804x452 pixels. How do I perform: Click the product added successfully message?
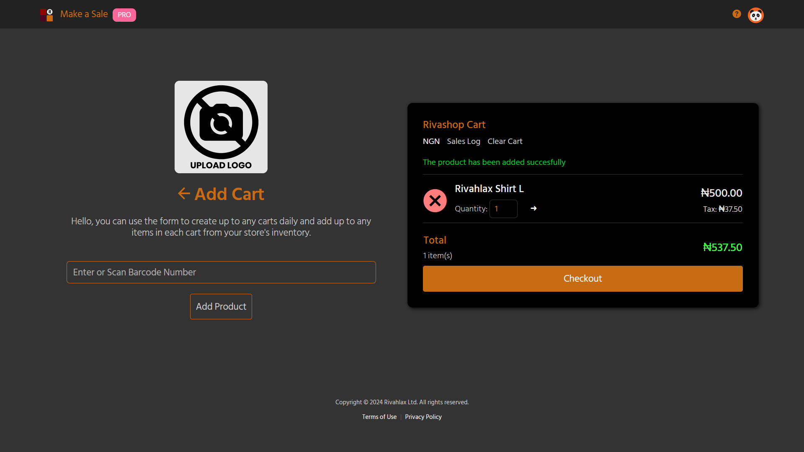(x=494, y=162)
